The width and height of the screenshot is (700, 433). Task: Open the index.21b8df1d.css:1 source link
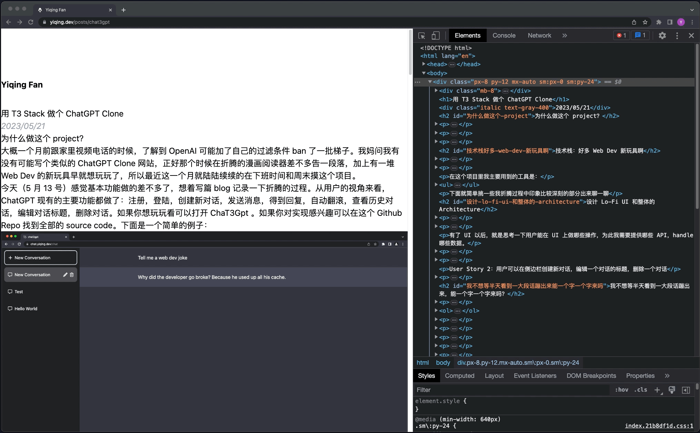pyautogui.click(x=659, y=426)
